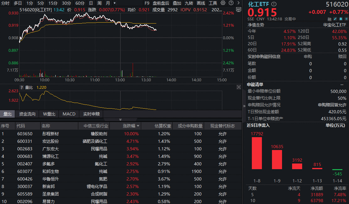This screenshot has width=349, height=204.
Task: Click the plus icon to add to watchlist
Action: coord(346,19)
